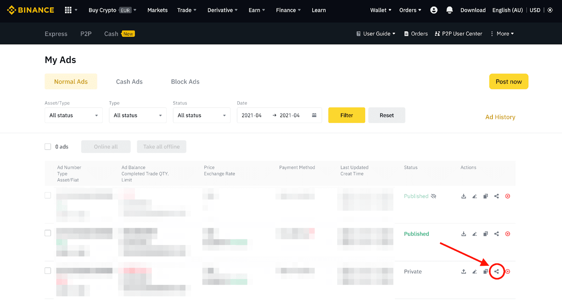Viewport: 562px width, 302px height.
Task: Open the Status filter dropdown
Action: click(202, 115)
